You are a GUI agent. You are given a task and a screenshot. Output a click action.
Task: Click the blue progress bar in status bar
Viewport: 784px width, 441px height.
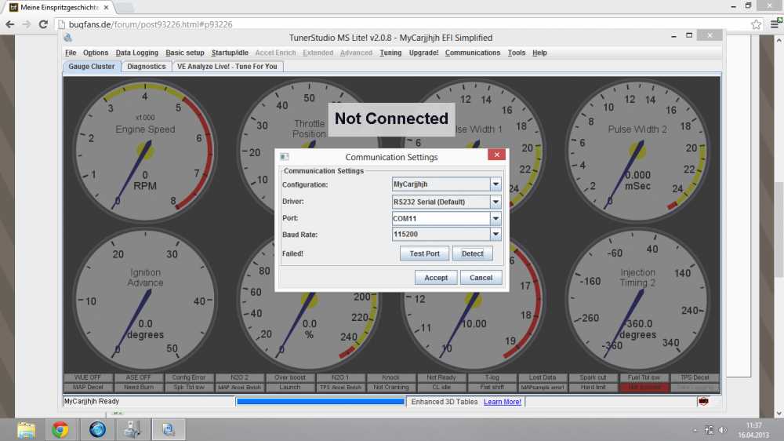(x=320, y=402)
